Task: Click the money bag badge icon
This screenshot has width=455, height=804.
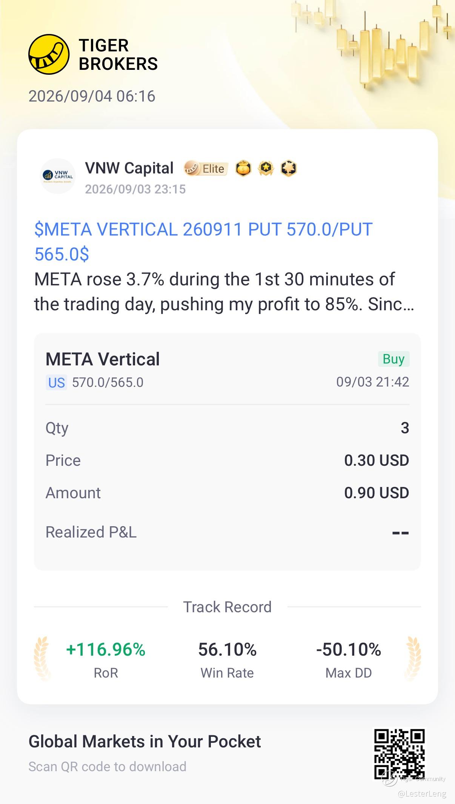Action: point(243,168)
